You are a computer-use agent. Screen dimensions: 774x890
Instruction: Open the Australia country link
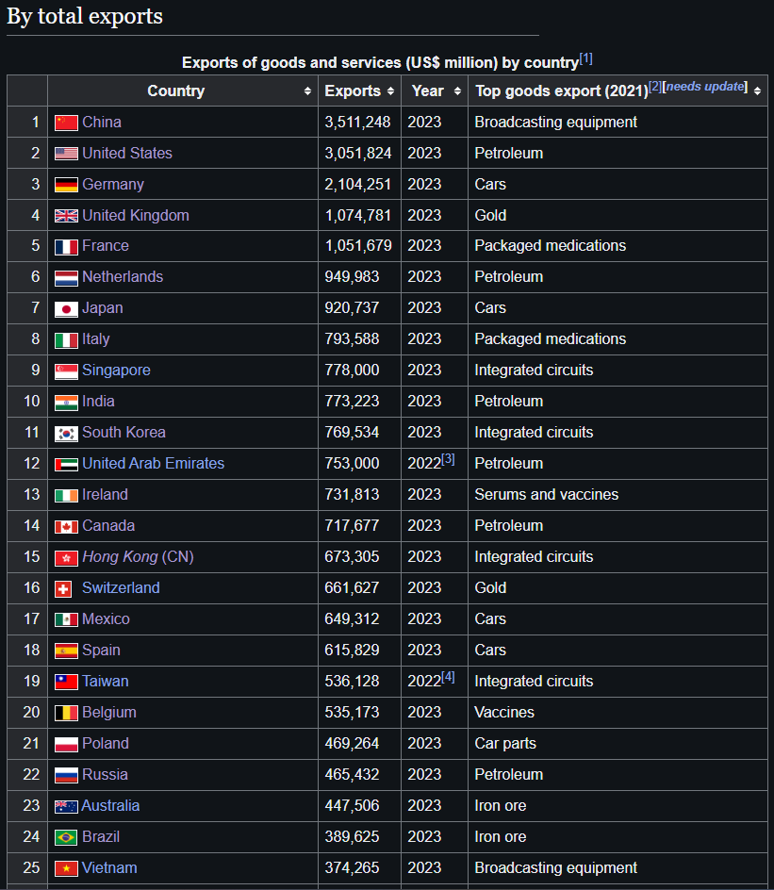coord(110,806)
